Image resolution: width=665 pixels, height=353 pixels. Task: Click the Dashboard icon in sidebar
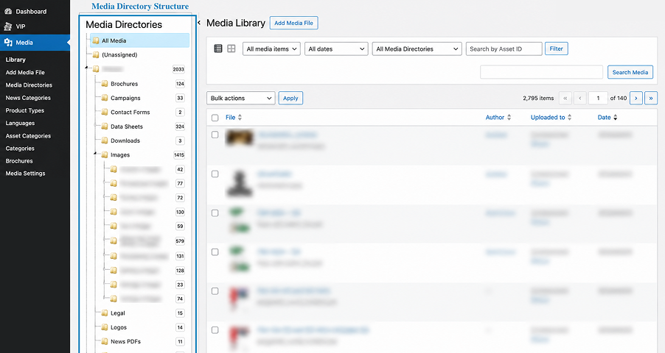[x=8, y=12]
